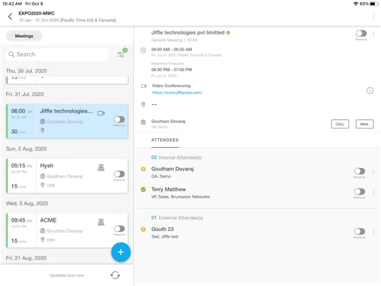The image size is (381, 286).
Task: Toggle check-in on Jiffle technologies list card
Action: [x=119, y=120]
